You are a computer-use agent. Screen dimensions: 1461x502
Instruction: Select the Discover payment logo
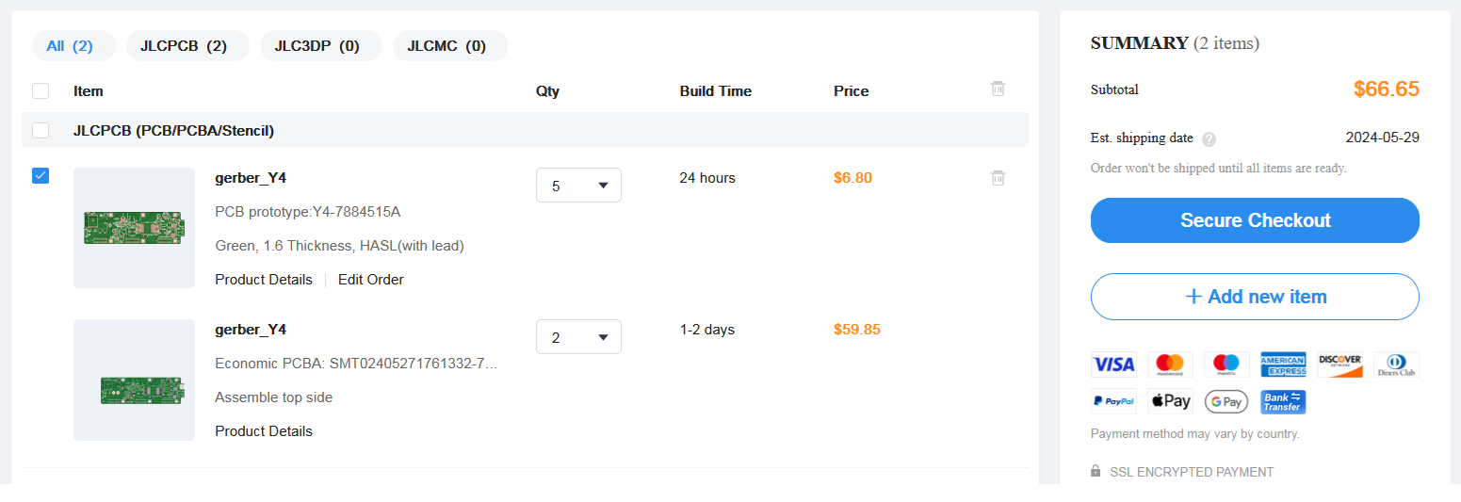[x=1339, y=364]
